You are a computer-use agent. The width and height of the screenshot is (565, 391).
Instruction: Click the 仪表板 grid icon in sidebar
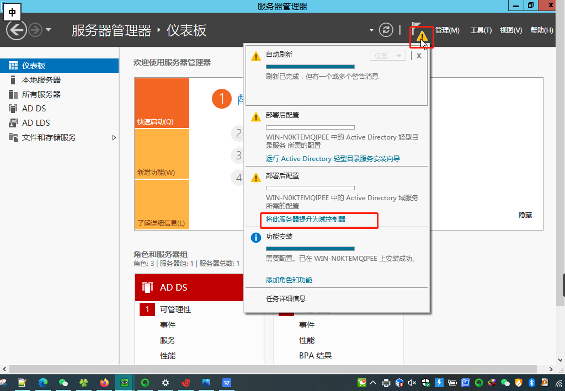click(x=13, y=66)
